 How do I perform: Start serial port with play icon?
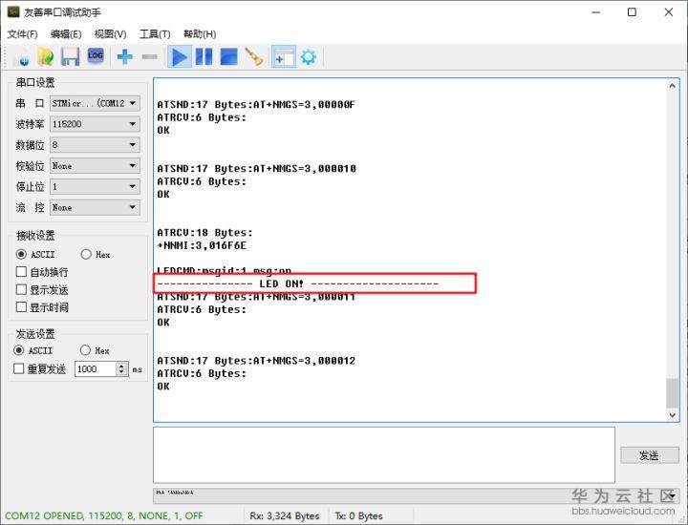click(x=180, y=57)
